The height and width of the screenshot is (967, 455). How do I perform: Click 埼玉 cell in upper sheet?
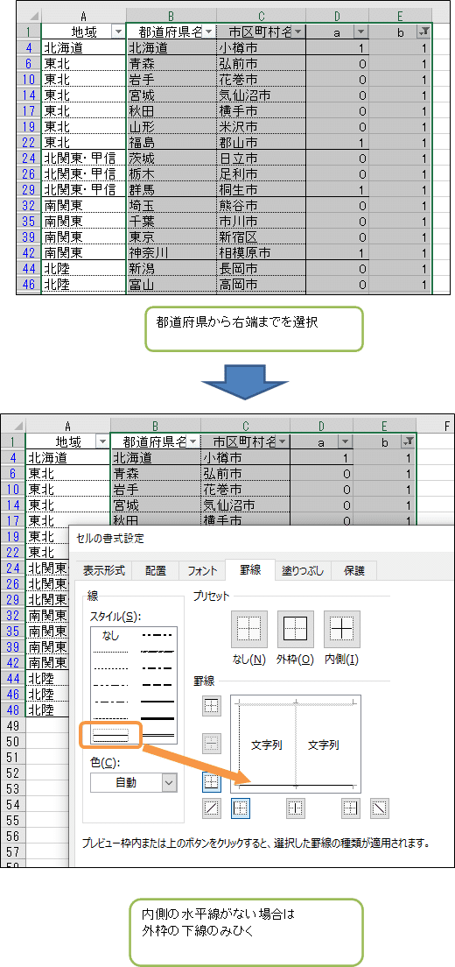point(171,205)
